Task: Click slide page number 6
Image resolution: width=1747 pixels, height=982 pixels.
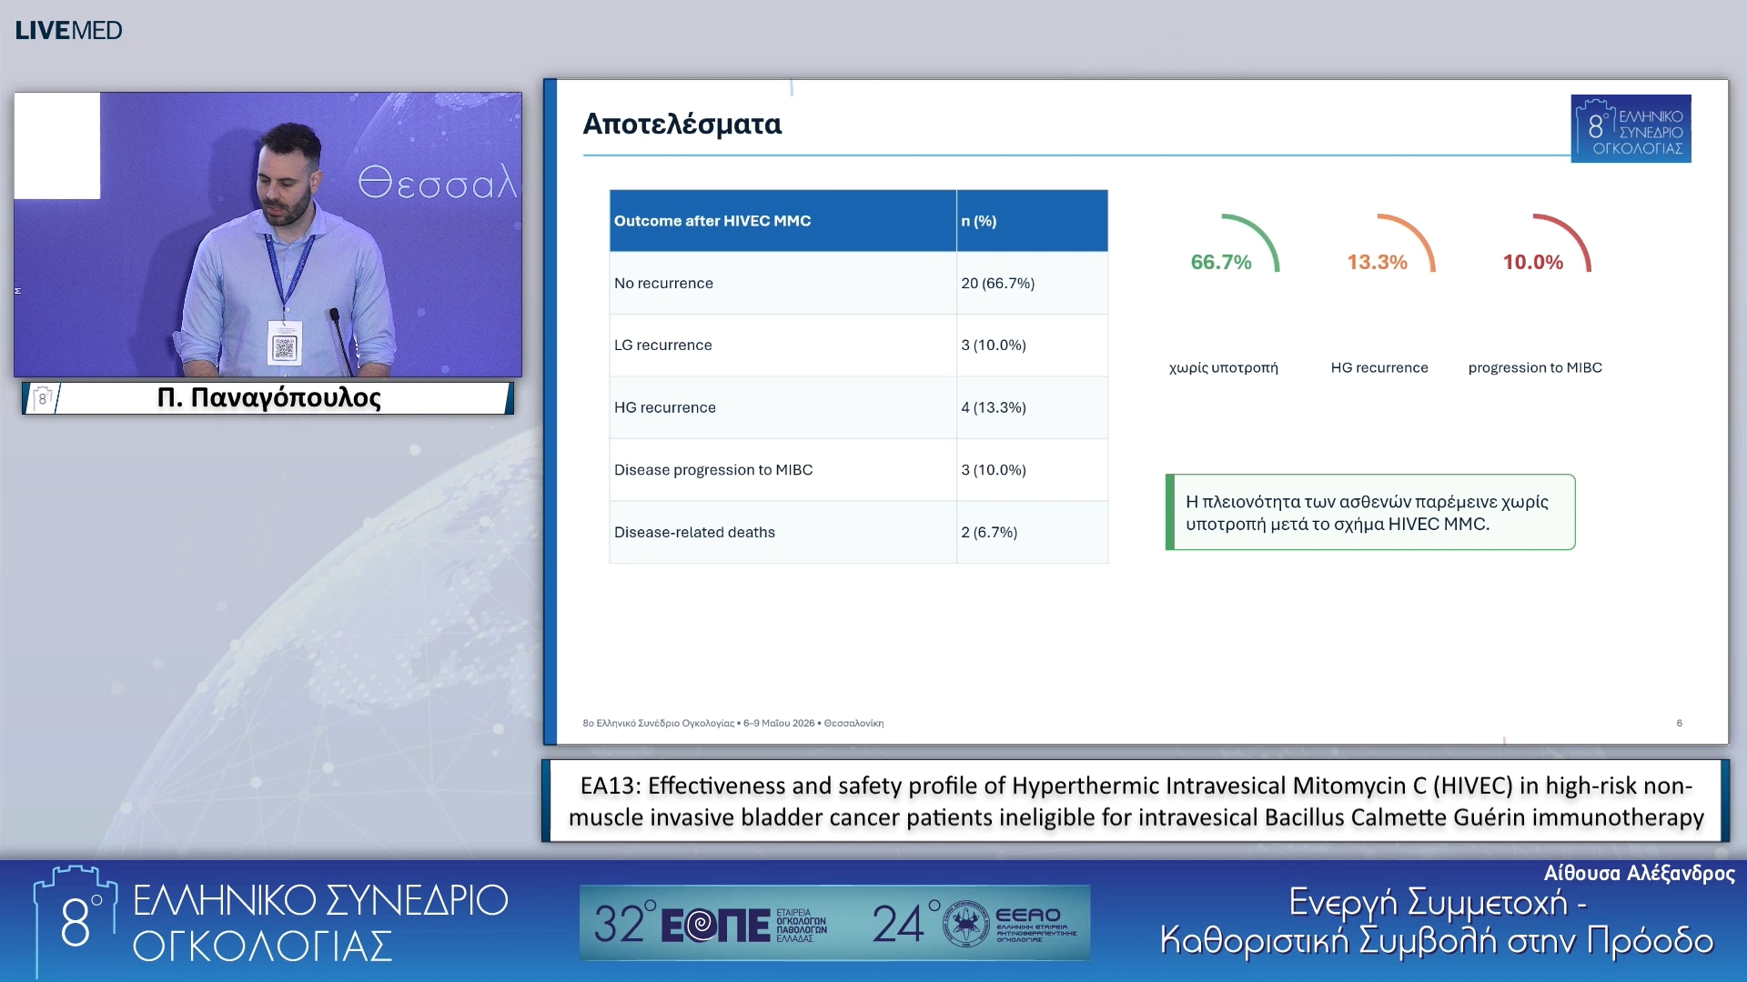Action: tap(1679, 723)
